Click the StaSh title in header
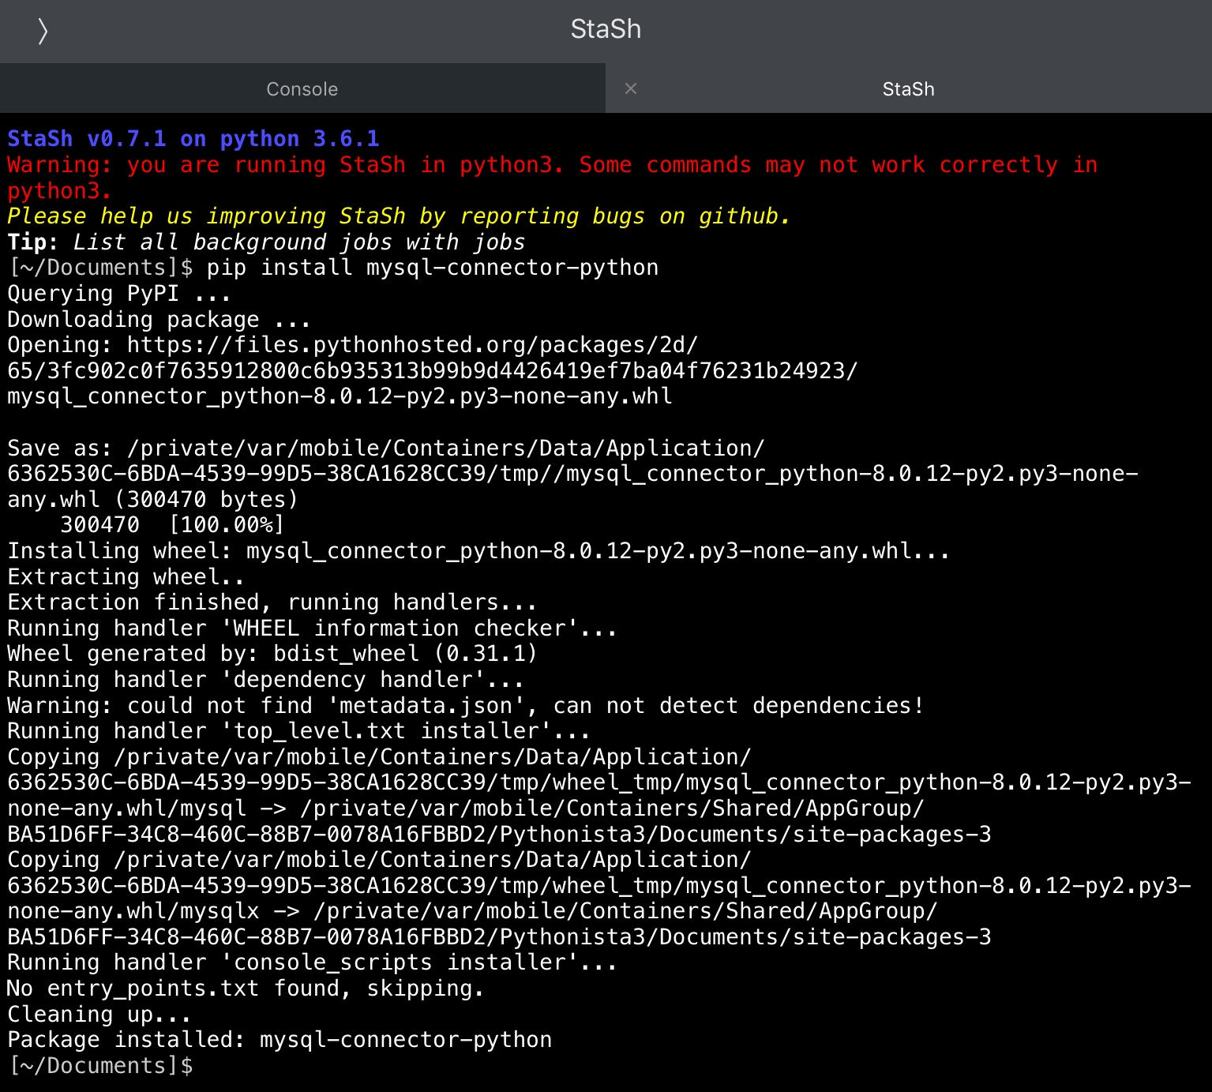Viewport: 1212px width, 1092px height. click(x=606, y=29)
